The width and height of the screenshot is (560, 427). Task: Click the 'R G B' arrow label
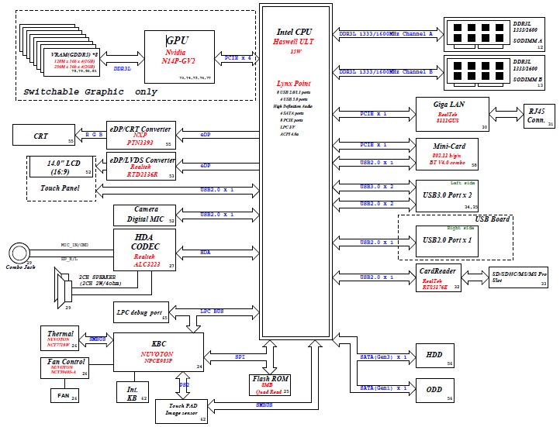[94, 135]
